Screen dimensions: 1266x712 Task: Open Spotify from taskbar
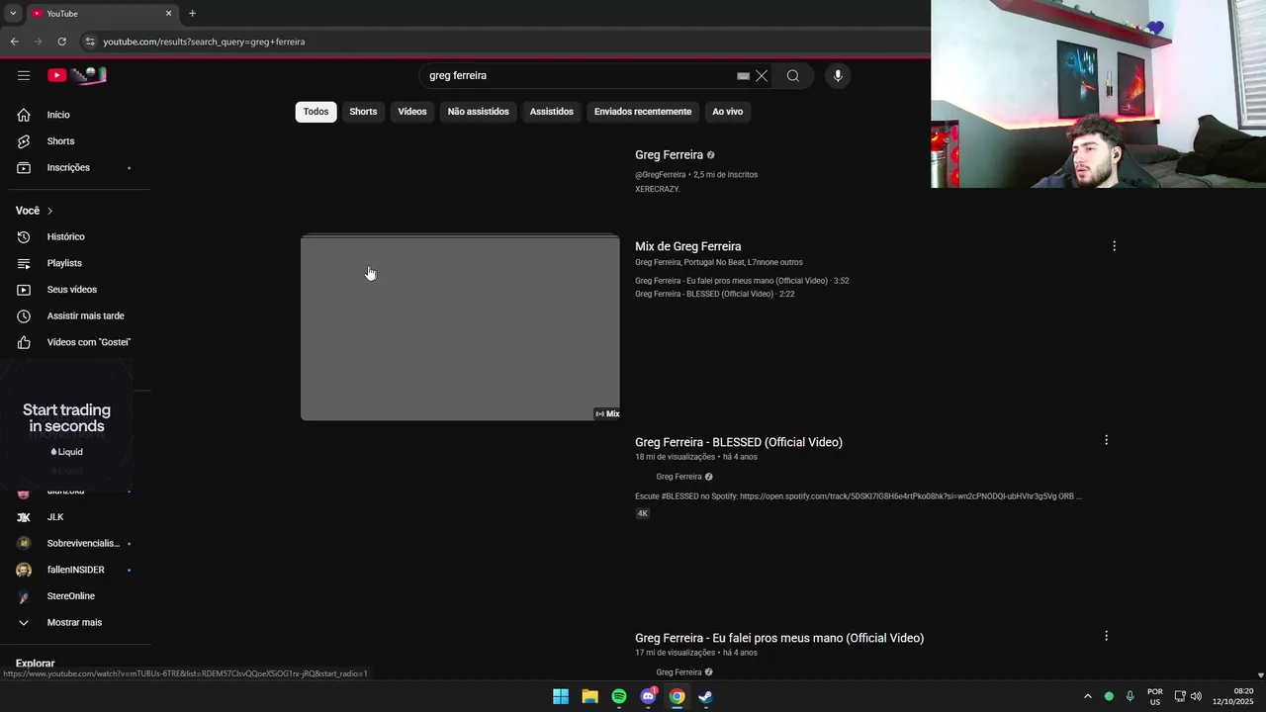tap(619, 696)
